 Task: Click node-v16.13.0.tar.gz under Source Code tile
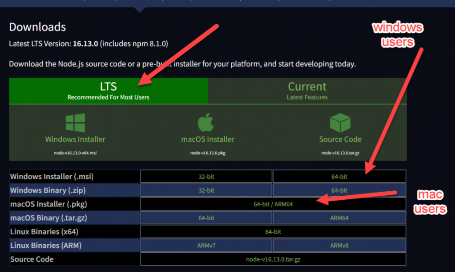340,153
